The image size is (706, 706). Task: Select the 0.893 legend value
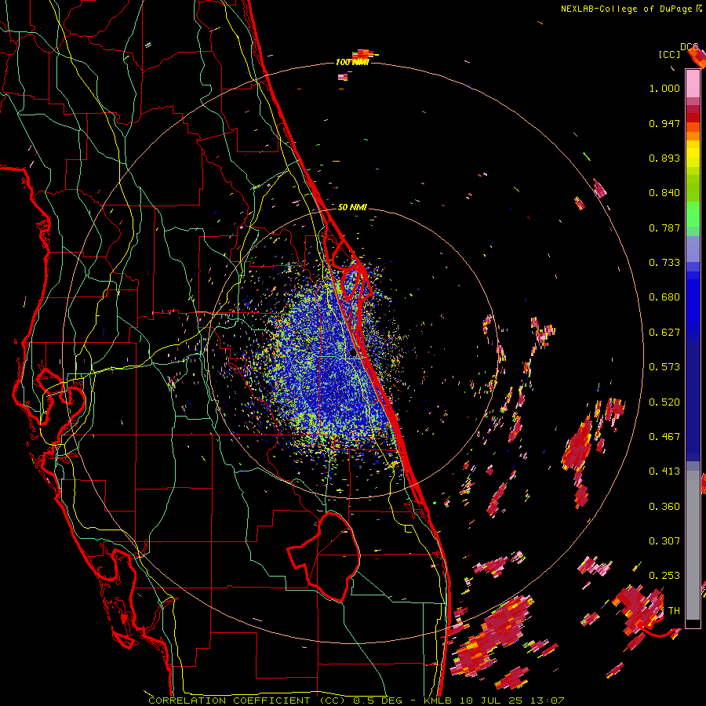(x=664, y=158)
